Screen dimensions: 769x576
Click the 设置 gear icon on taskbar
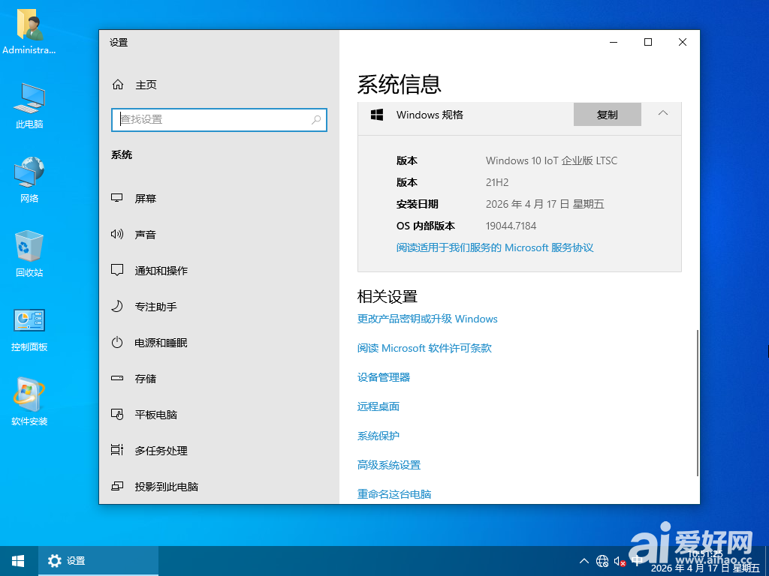54,561
